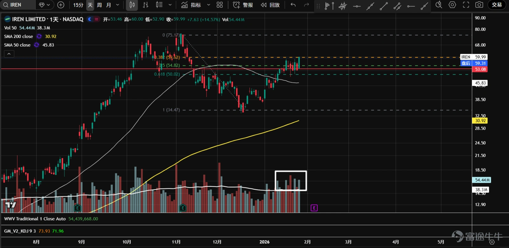
Task: Select the GM_V2_KDJ indicator legend
Action: tap(20, 231)
